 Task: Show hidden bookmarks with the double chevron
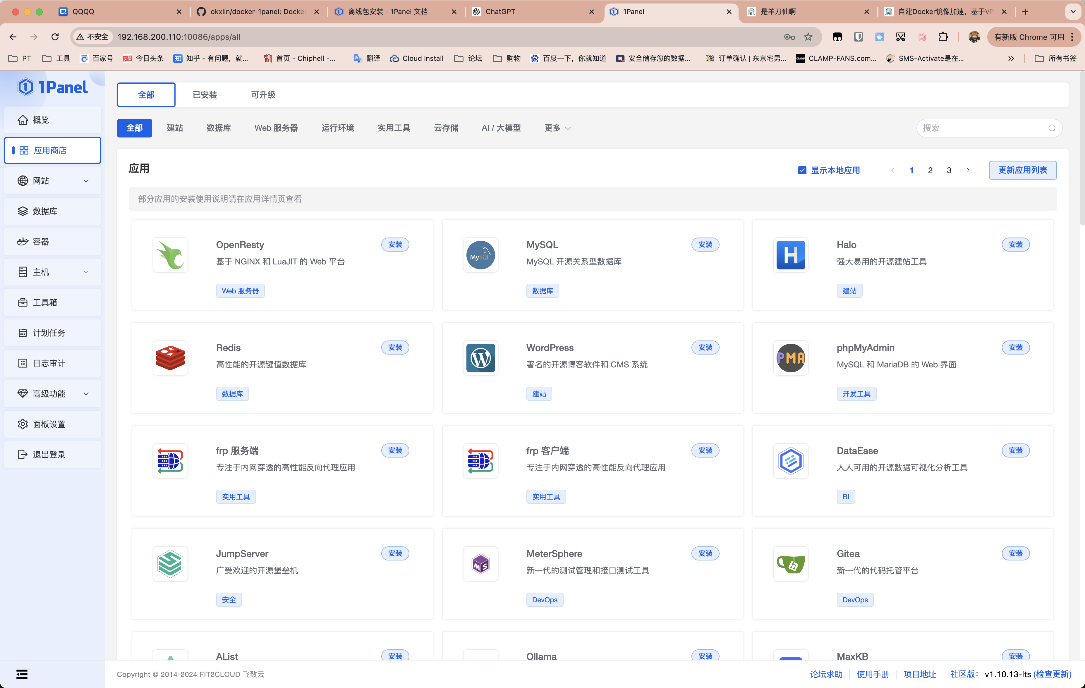pos(1011,59)
